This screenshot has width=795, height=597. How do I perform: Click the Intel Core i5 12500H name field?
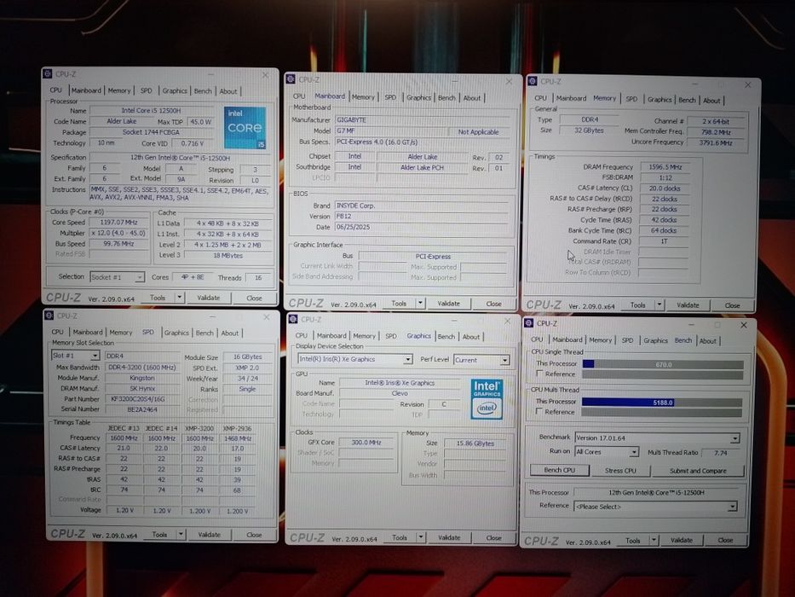[152, 110]
